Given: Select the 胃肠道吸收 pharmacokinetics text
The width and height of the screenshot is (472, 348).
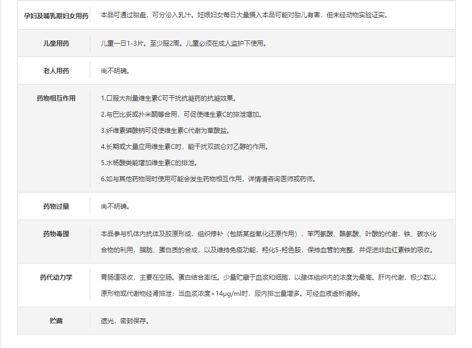Looking at the screenshot, I should point(268,285).
